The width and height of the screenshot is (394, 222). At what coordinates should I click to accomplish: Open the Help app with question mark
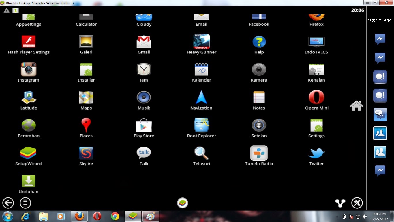[259, 42]
